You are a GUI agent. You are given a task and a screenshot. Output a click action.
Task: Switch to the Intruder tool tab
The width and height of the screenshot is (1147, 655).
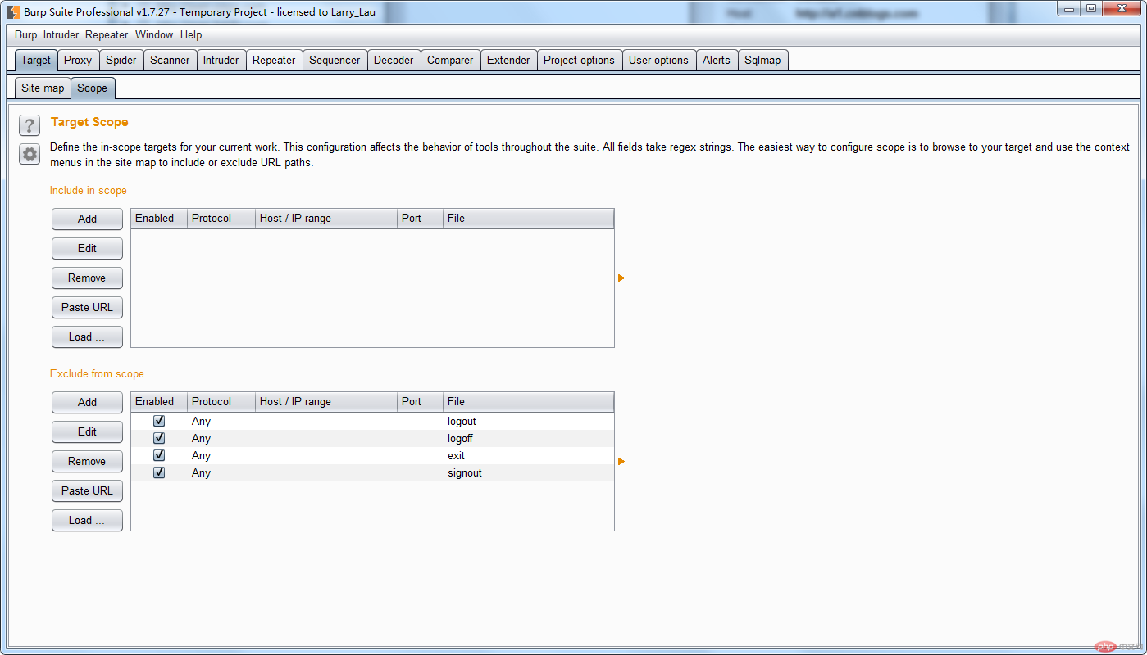click(x=221, y=61)
